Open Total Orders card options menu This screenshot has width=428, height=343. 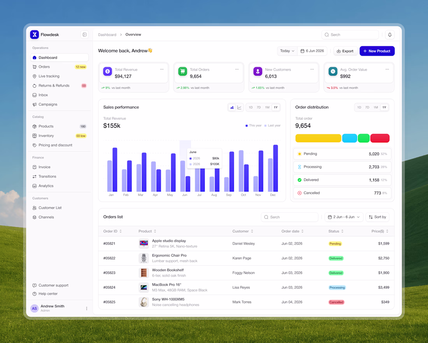point(237,69)
